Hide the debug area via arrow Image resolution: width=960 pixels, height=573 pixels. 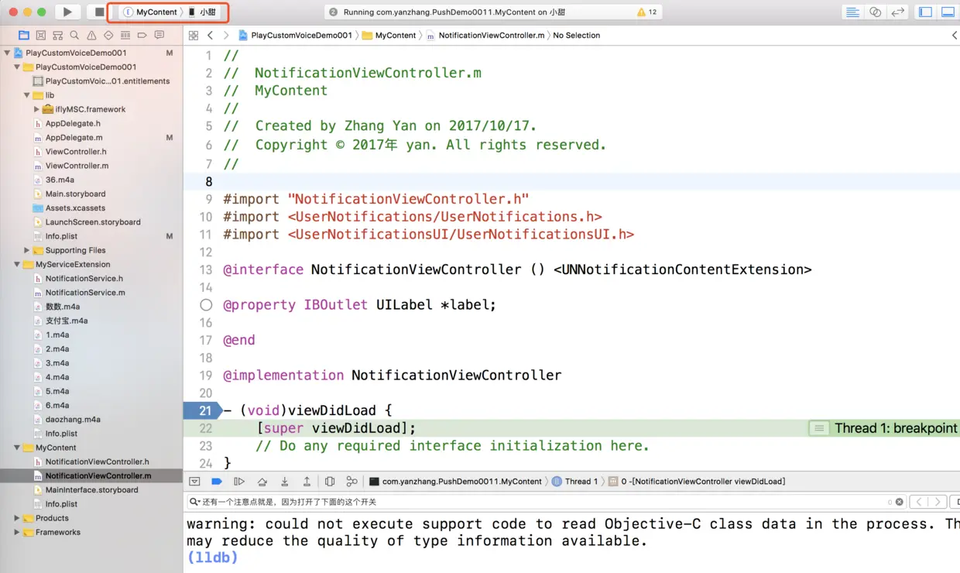[x=195, y=482]
